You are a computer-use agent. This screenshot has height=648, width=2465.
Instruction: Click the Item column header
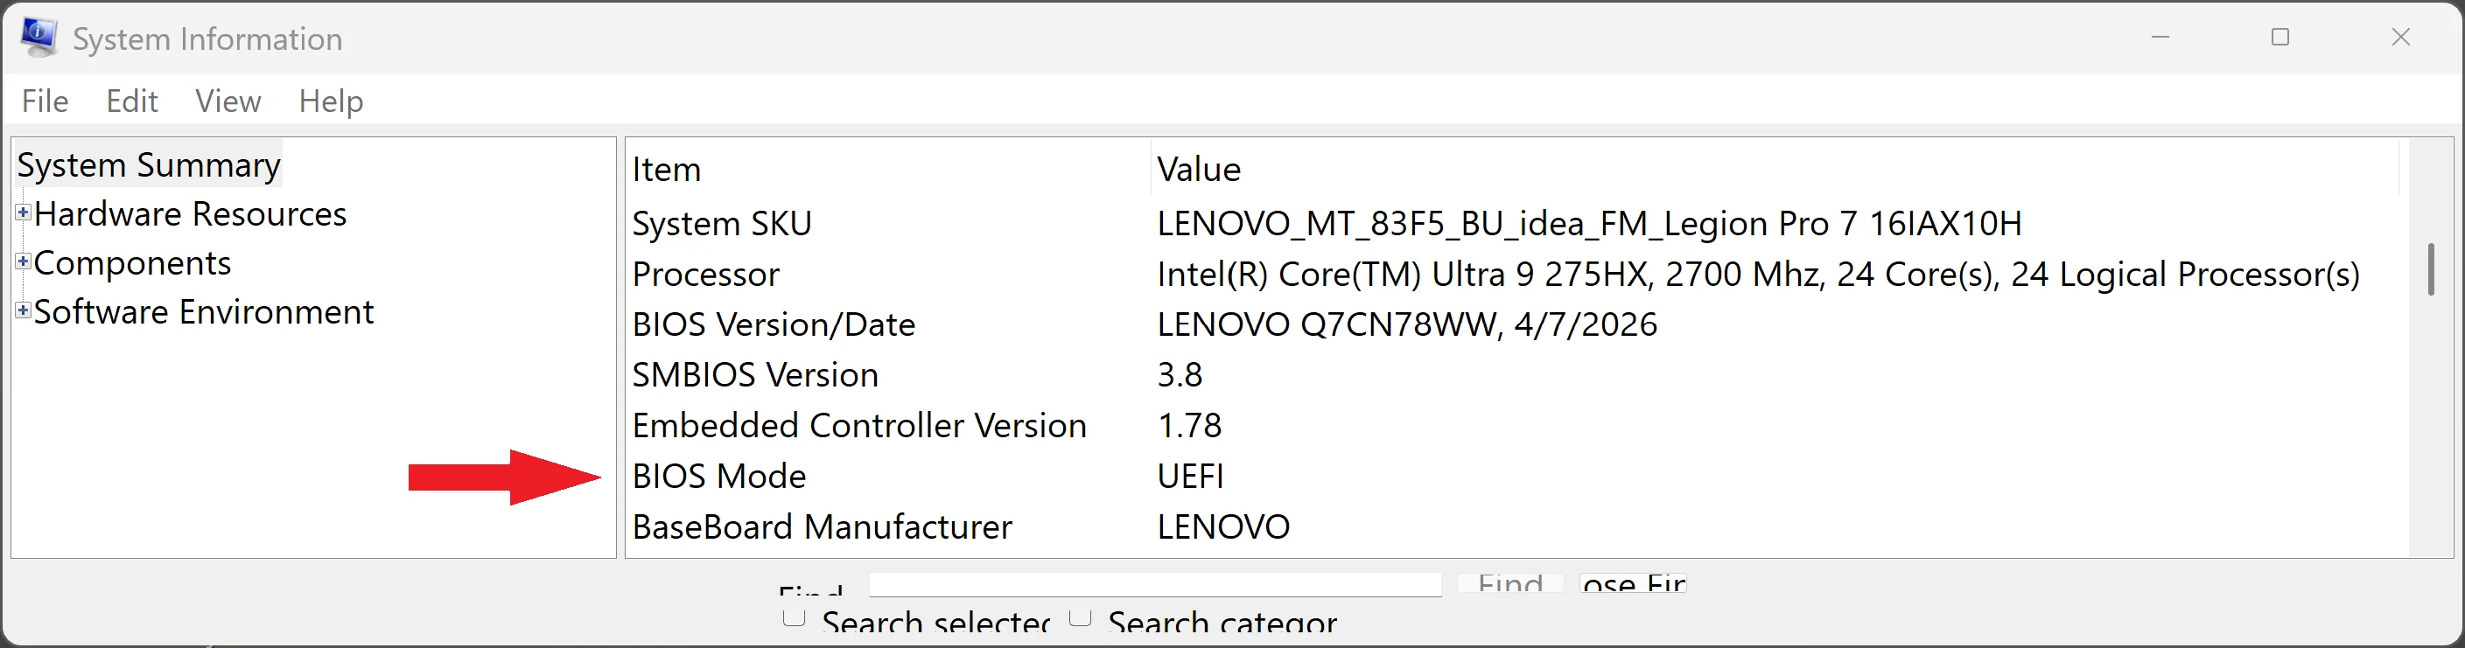click(887, 169)
